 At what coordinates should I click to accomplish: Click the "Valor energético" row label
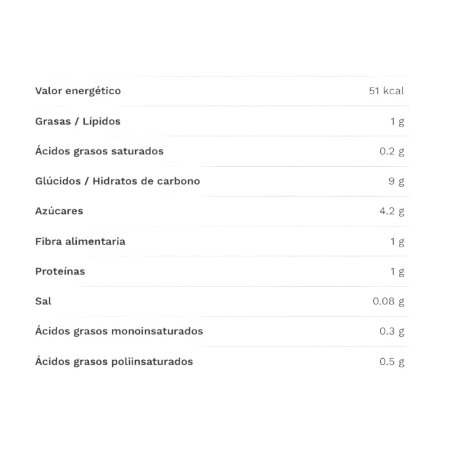78,91
